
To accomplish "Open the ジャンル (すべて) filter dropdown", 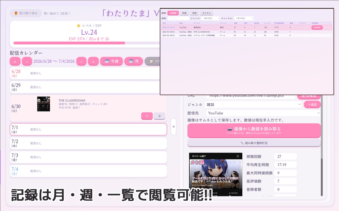I will [x=210, y=18].
